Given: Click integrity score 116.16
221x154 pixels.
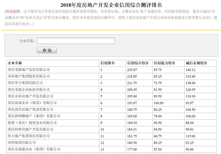Looking at the screenshot, I should [x=190, y=96].
